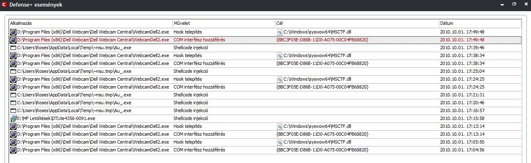Click Shellcode injekció in the DTLite4356-0091.exe row
531x163 pixels.
[190, 118]
